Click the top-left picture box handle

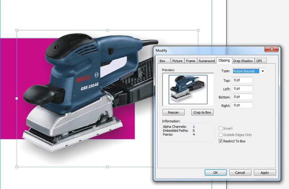pyautogui.click(x=17, y=30)
